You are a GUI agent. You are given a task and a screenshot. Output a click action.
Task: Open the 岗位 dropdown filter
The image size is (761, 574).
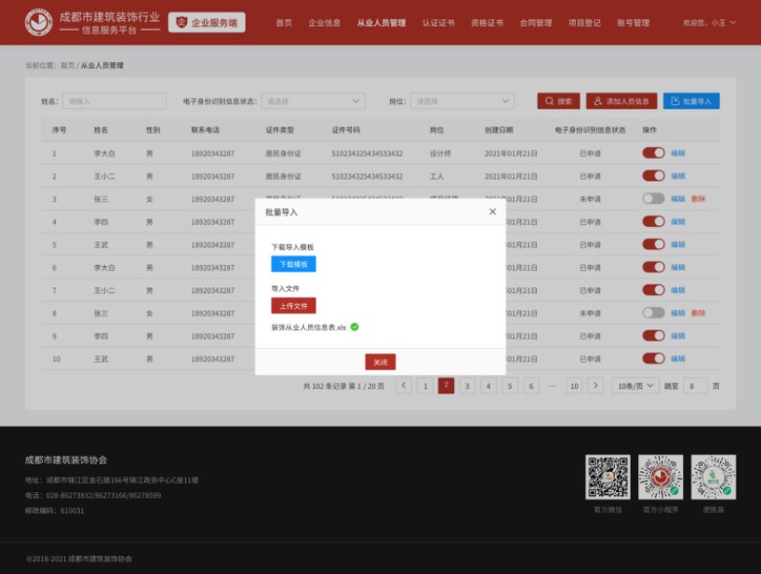click(x=463, y=101)
